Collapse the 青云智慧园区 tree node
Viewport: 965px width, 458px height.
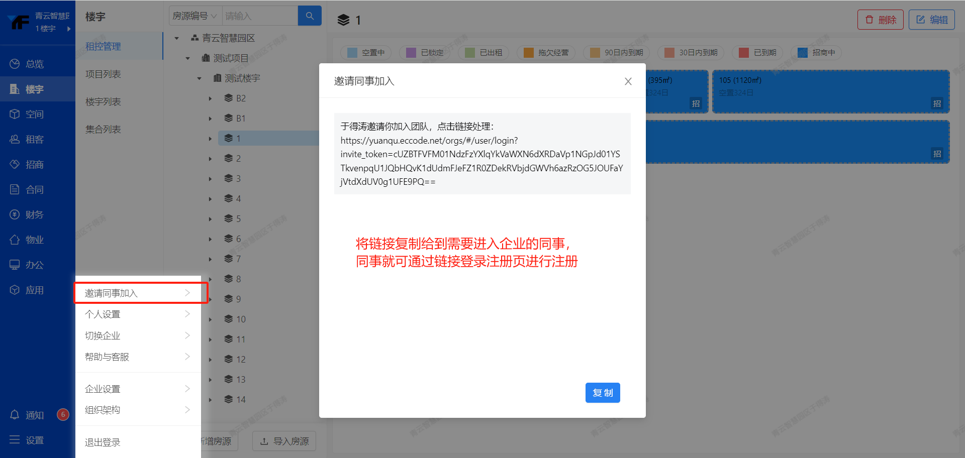click(176, 38)
